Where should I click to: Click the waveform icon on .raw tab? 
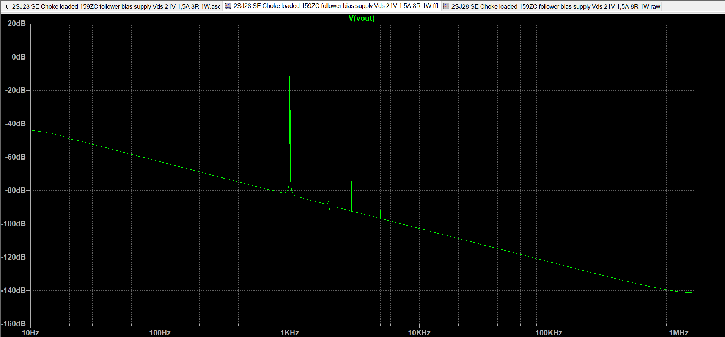tap(446, 6)
